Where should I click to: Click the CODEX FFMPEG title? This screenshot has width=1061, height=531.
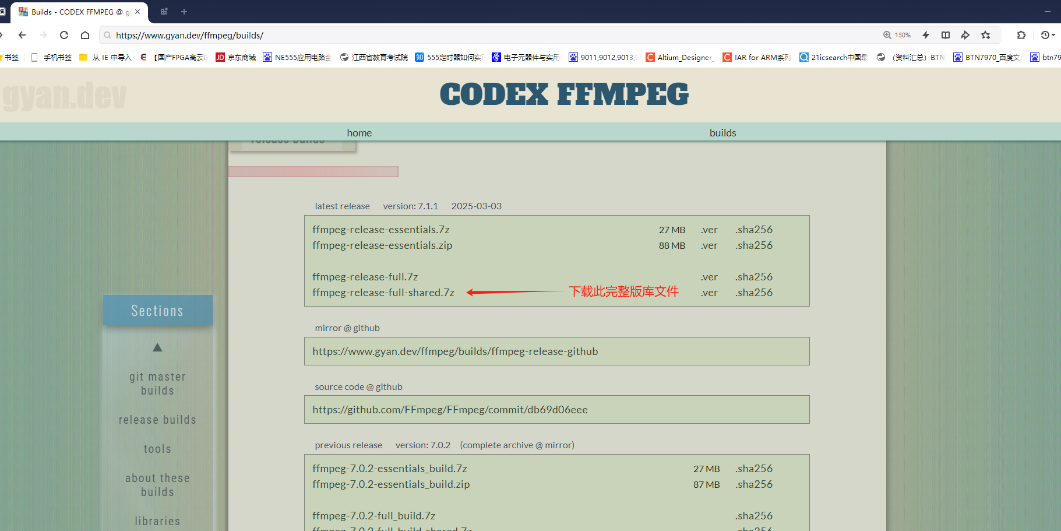[564, 94]
